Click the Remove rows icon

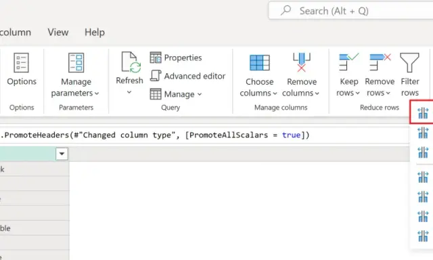[380, 62]
